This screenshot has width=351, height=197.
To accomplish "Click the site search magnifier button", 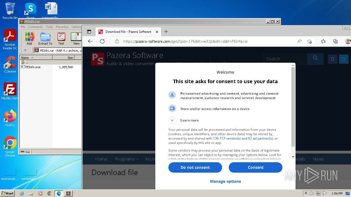I will coord(315,58).
